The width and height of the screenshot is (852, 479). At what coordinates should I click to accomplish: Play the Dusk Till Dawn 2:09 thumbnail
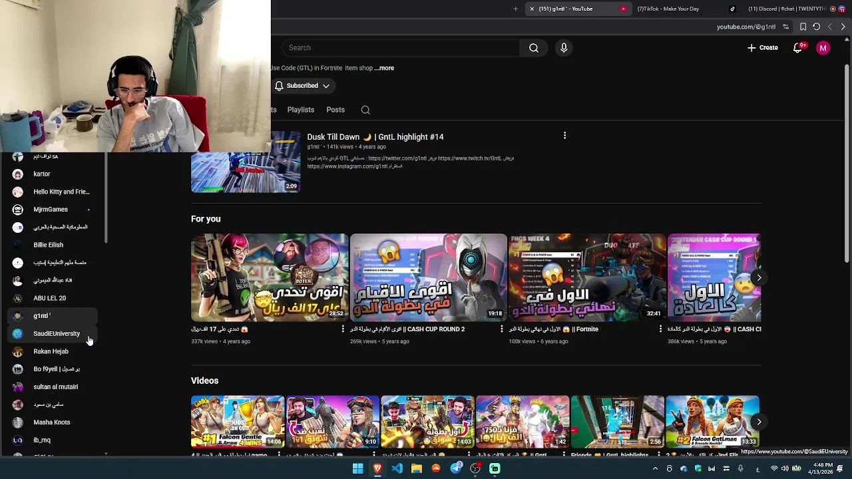(246, 162)
